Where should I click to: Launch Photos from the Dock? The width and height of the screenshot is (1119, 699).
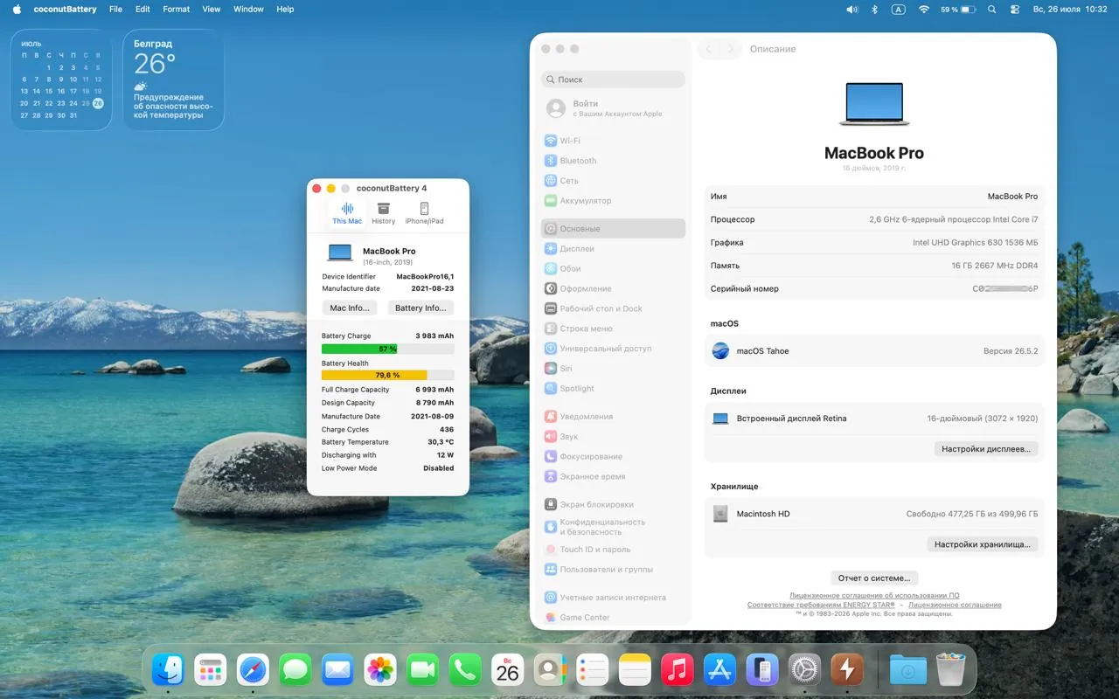[x=380, y=670]
